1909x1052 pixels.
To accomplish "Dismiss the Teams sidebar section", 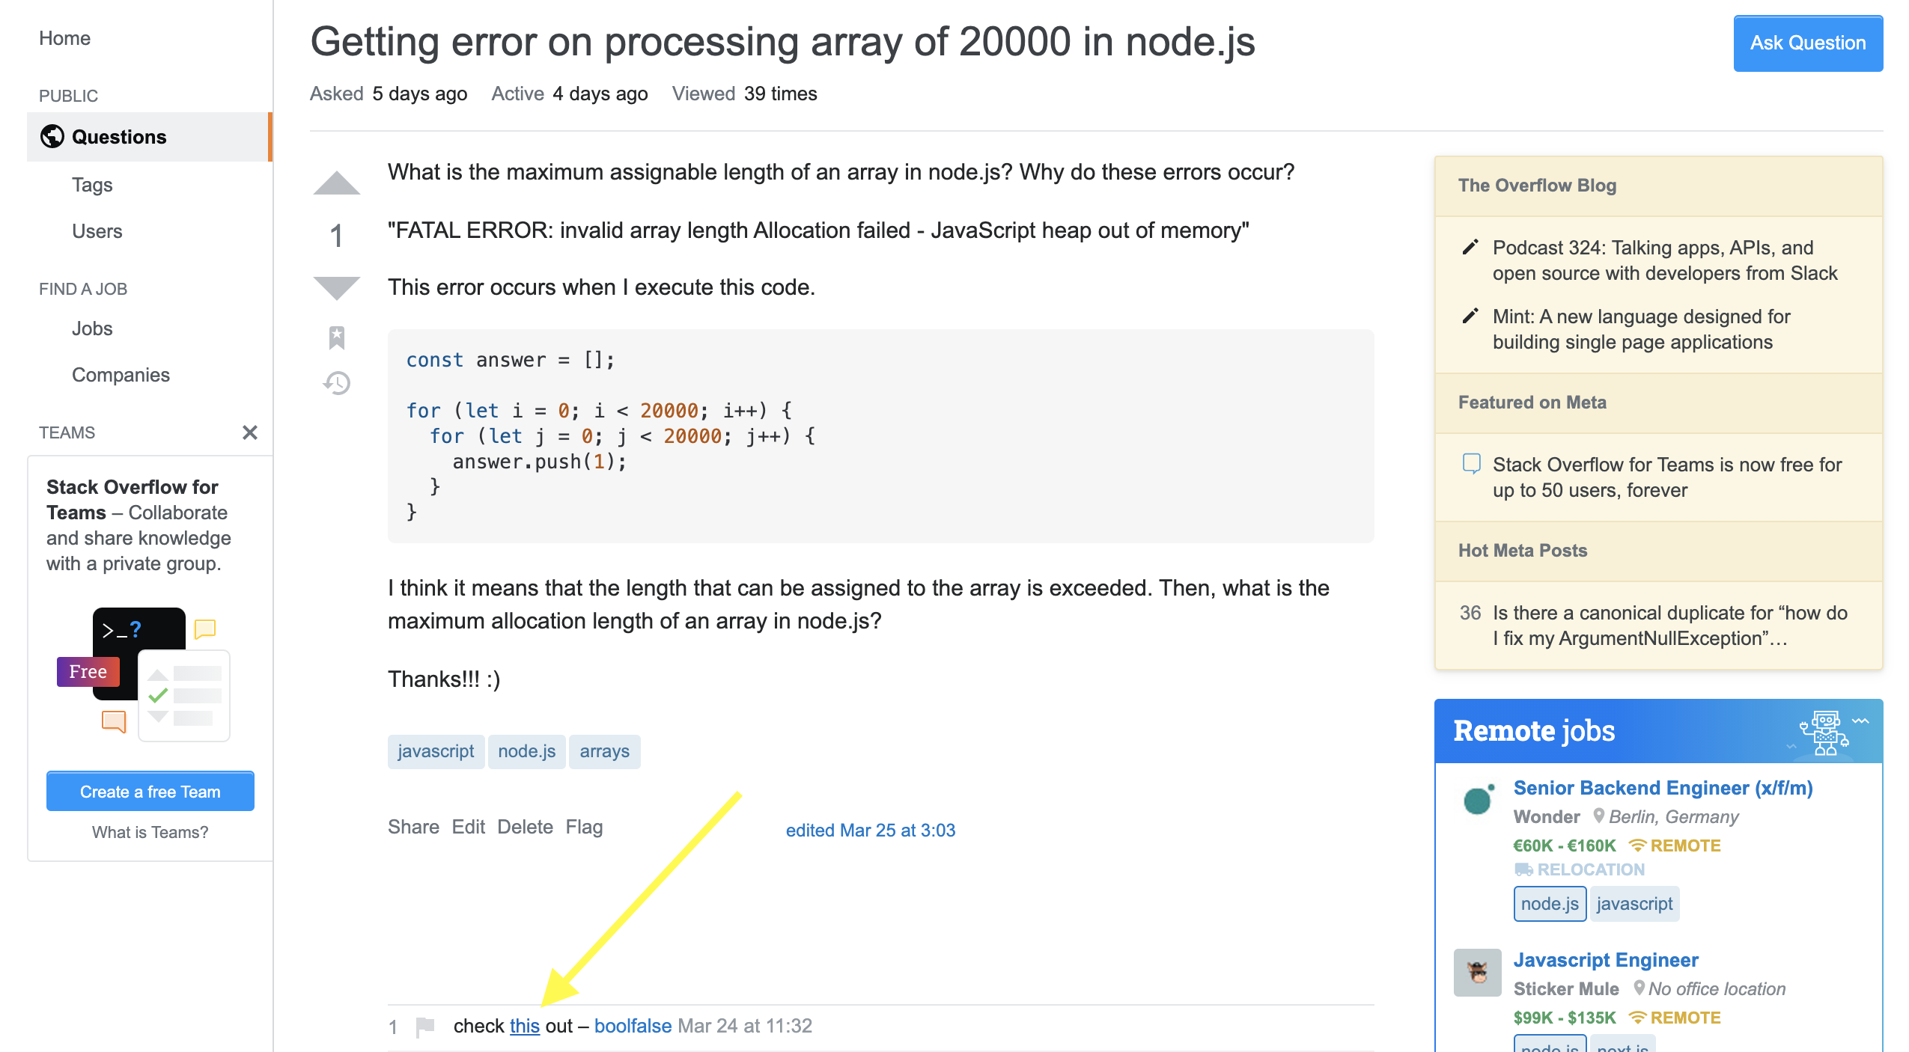I will (x=250, y=432).
